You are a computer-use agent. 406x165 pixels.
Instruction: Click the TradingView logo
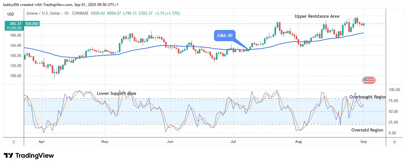29,156
